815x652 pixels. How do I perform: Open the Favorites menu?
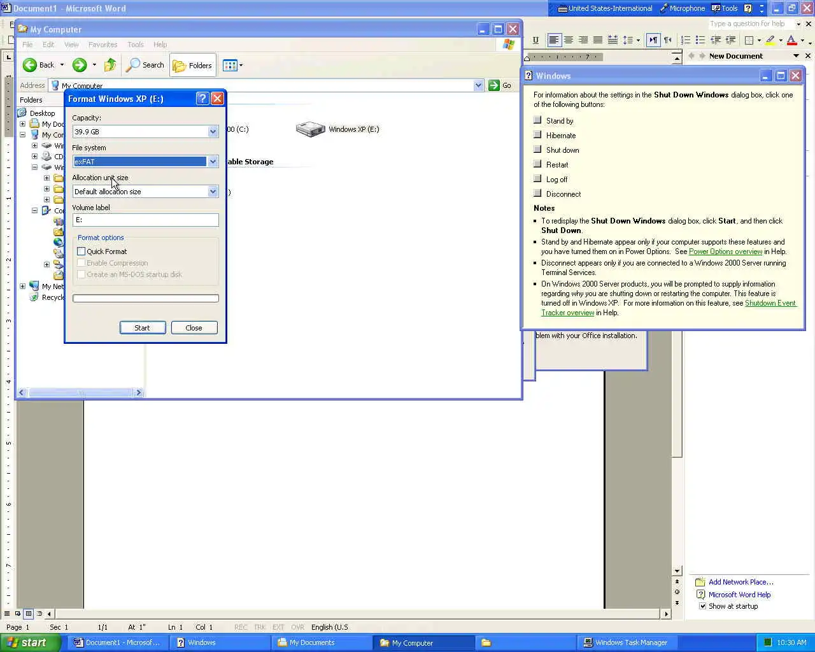[x=103, y=45]
